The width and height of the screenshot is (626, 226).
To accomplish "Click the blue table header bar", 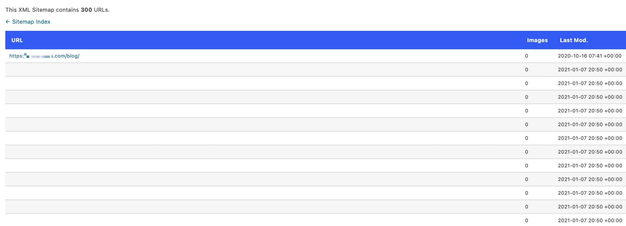I will tap(308, 40).
